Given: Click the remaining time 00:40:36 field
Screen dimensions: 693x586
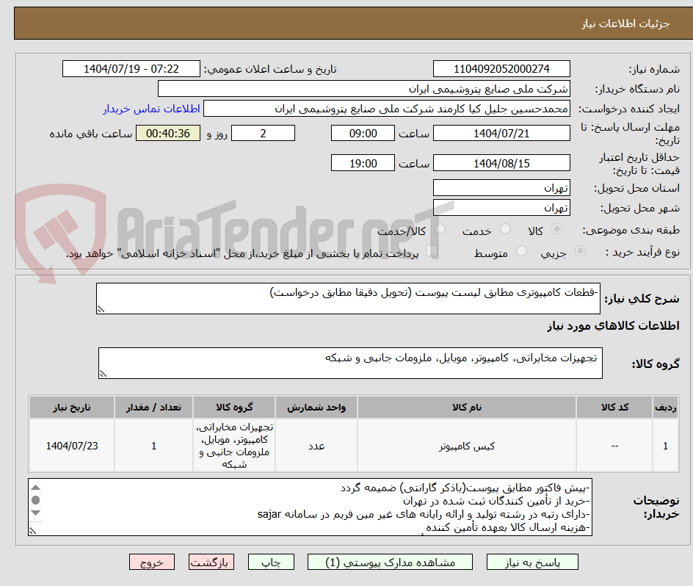Looking at the screenshot, I should pos(167,134).
